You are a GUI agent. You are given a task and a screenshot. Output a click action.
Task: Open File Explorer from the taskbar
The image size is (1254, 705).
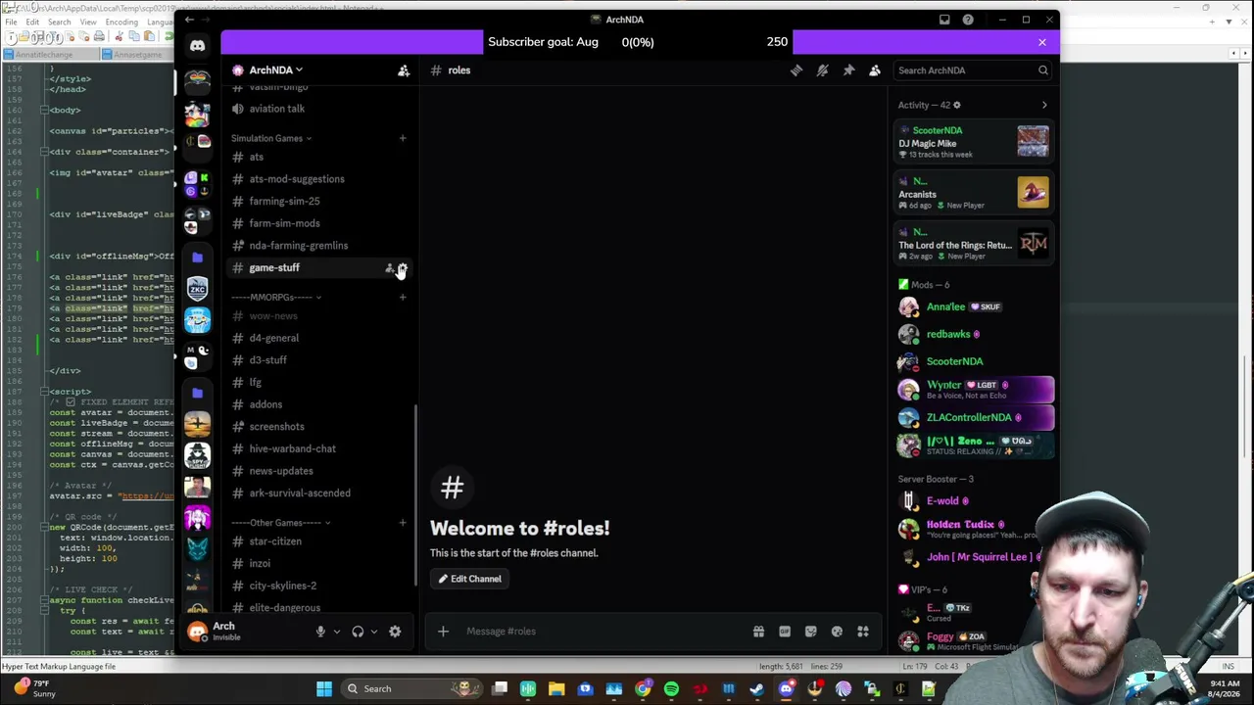[x=556, y=689]
